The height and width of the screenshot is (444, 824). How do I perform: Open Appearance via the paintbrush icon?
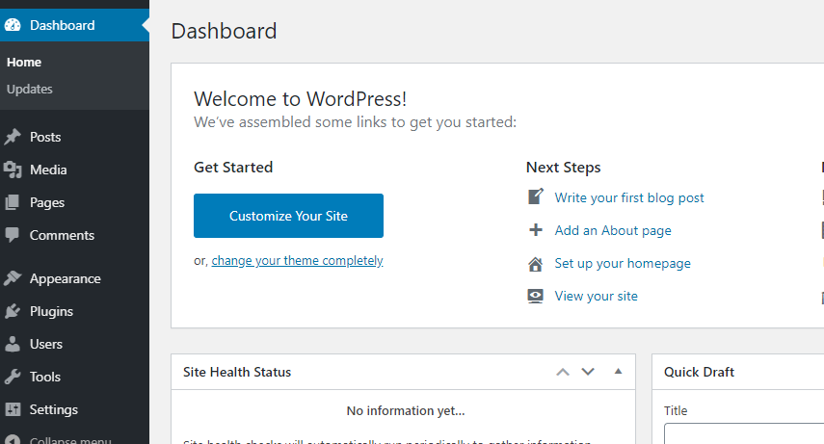(13, 278)
